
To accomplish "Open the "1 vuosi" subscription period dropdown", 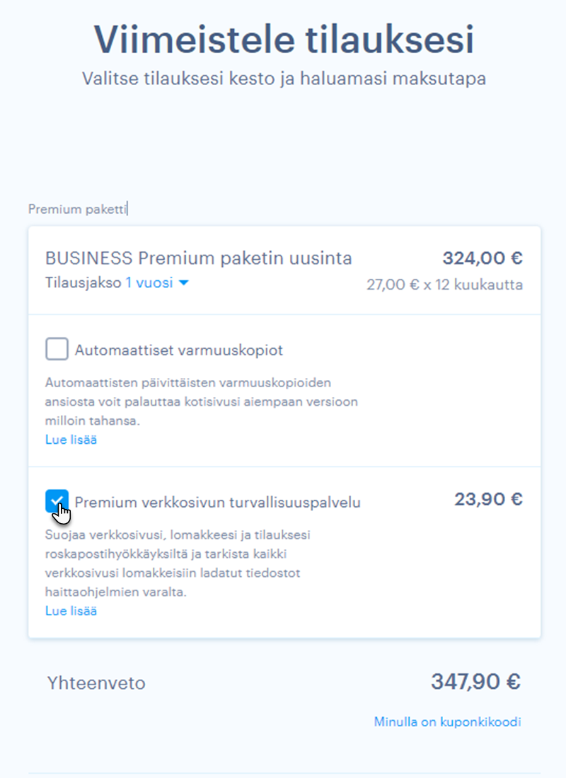I will click(x=149, y=283).
